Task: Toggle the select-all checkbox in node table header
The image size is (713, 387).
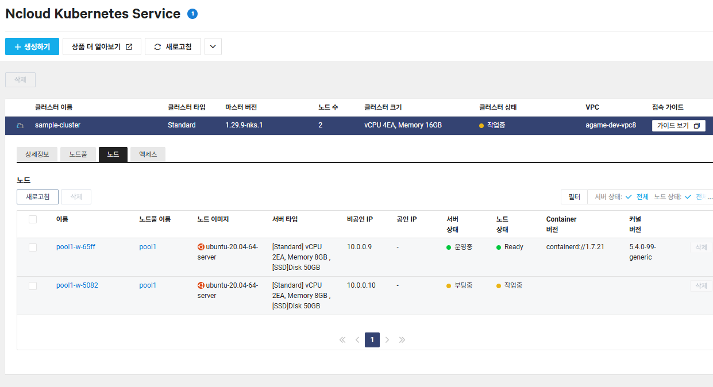Action: (33, 219)
